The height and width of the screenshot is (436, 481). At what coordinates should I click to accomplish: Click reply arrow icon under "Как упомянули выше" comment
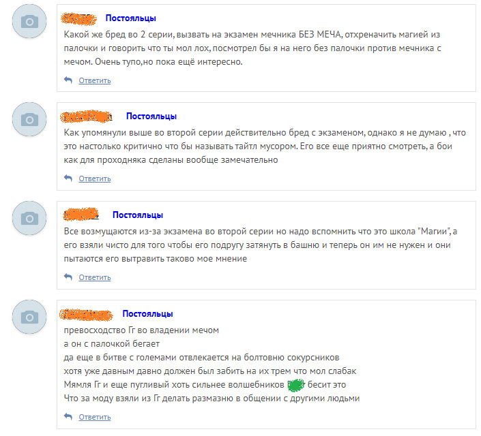(68, 178)
